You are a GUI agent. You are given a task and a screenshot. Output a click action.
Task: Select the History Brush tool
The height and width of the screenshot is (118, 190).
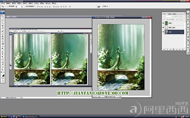point(3,39)
